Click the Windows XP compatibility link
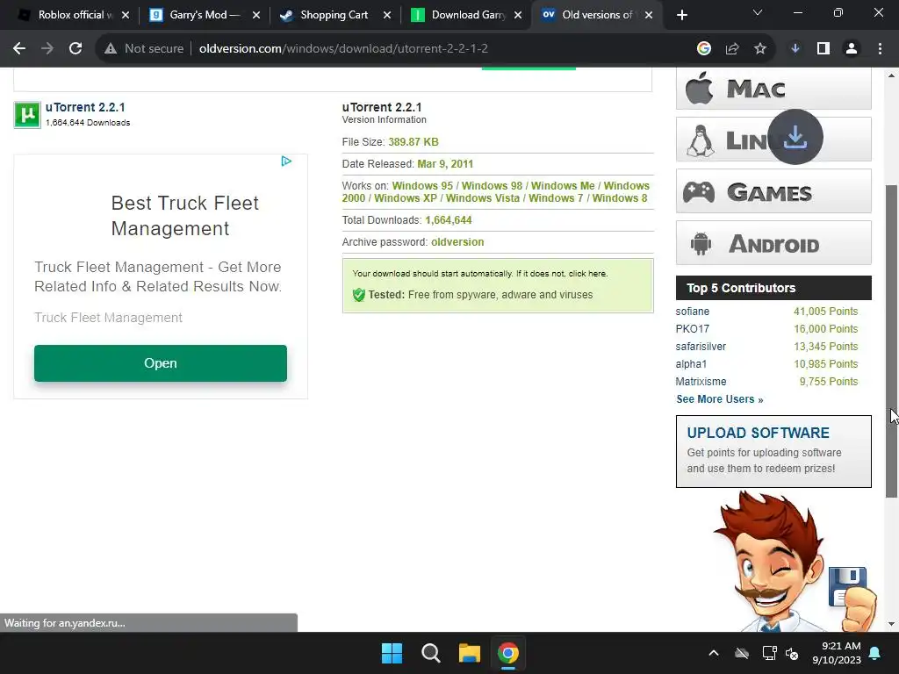This screenshot has height=674, width=899. 406,198
